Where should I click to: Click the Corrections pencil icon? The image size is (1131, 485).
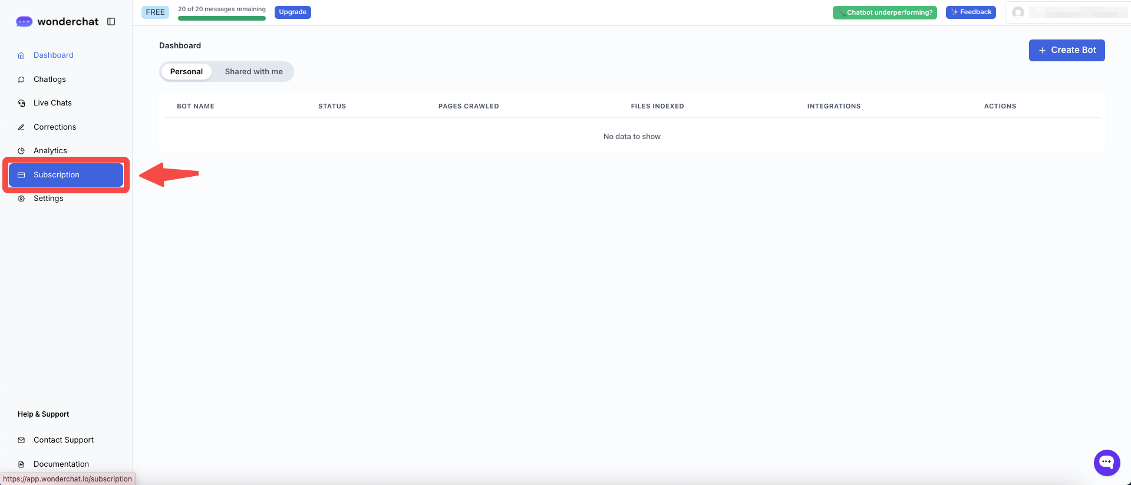(21, 127)
